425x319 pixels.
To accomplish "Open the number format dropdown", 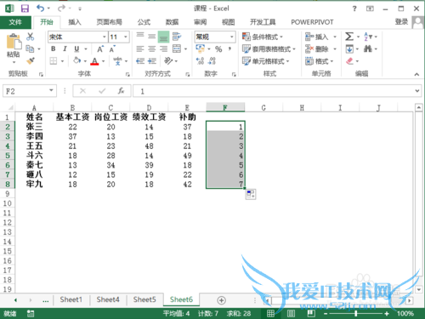I will [232, 37].
